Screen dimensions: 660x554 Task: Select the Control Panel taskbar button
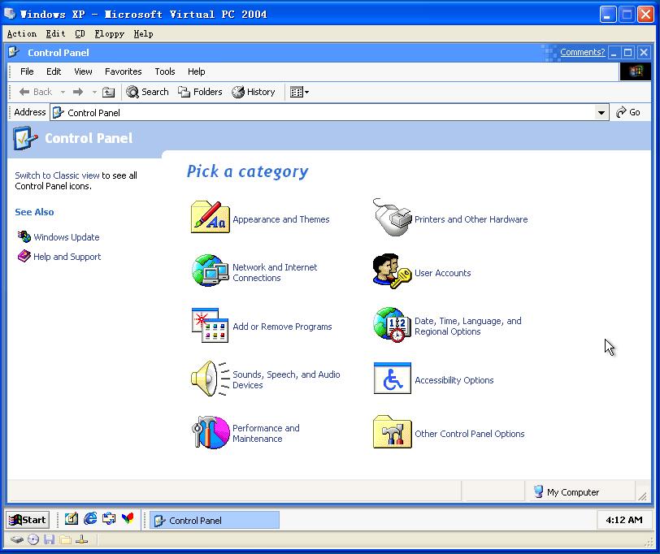click(x=215, y=521)
